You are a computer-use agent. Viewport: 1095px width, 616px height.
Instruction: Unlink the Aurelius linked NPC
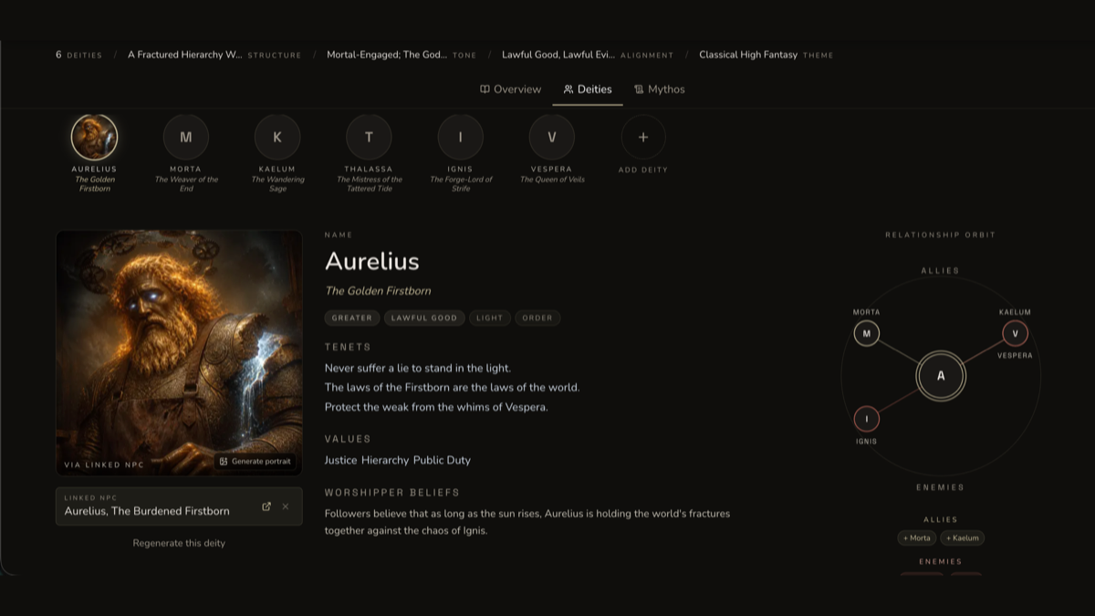click(x=286, y=506)
